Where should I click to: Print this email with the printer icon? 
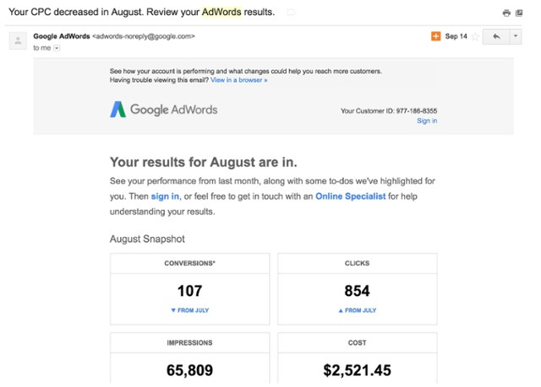(x=506, y=13)
